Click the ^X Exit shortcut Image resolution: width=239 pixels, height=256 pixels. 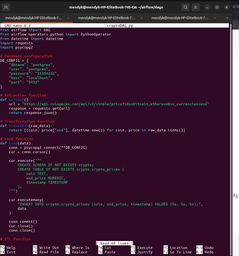[8, 252]
